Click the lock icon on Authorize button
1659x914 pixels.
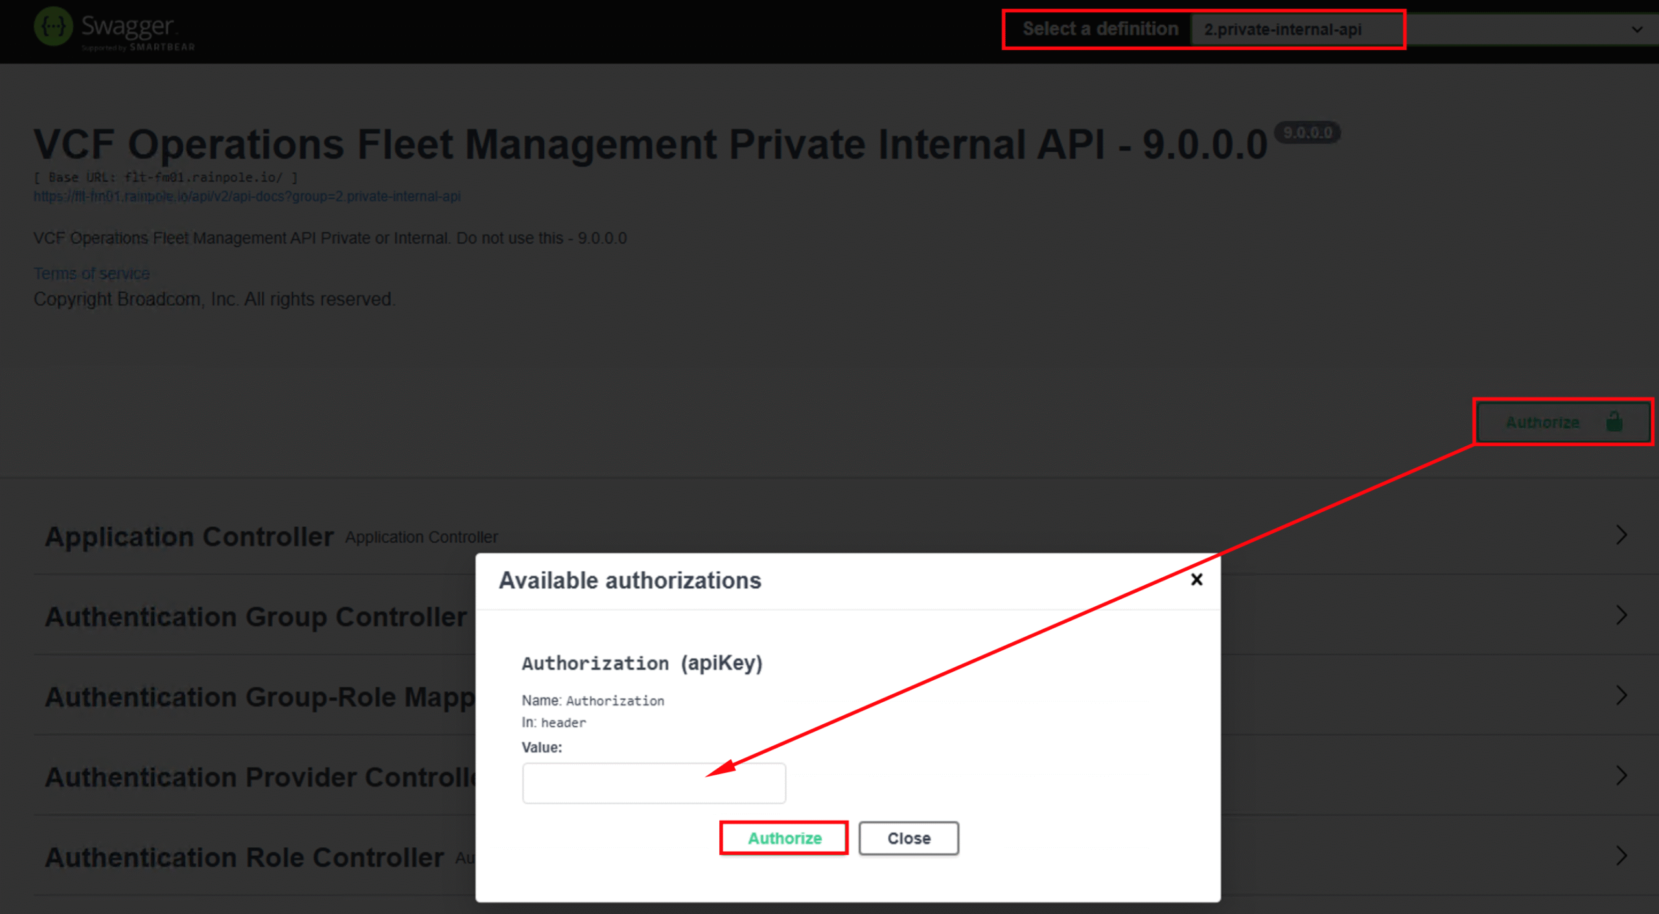pos(1614,422)
